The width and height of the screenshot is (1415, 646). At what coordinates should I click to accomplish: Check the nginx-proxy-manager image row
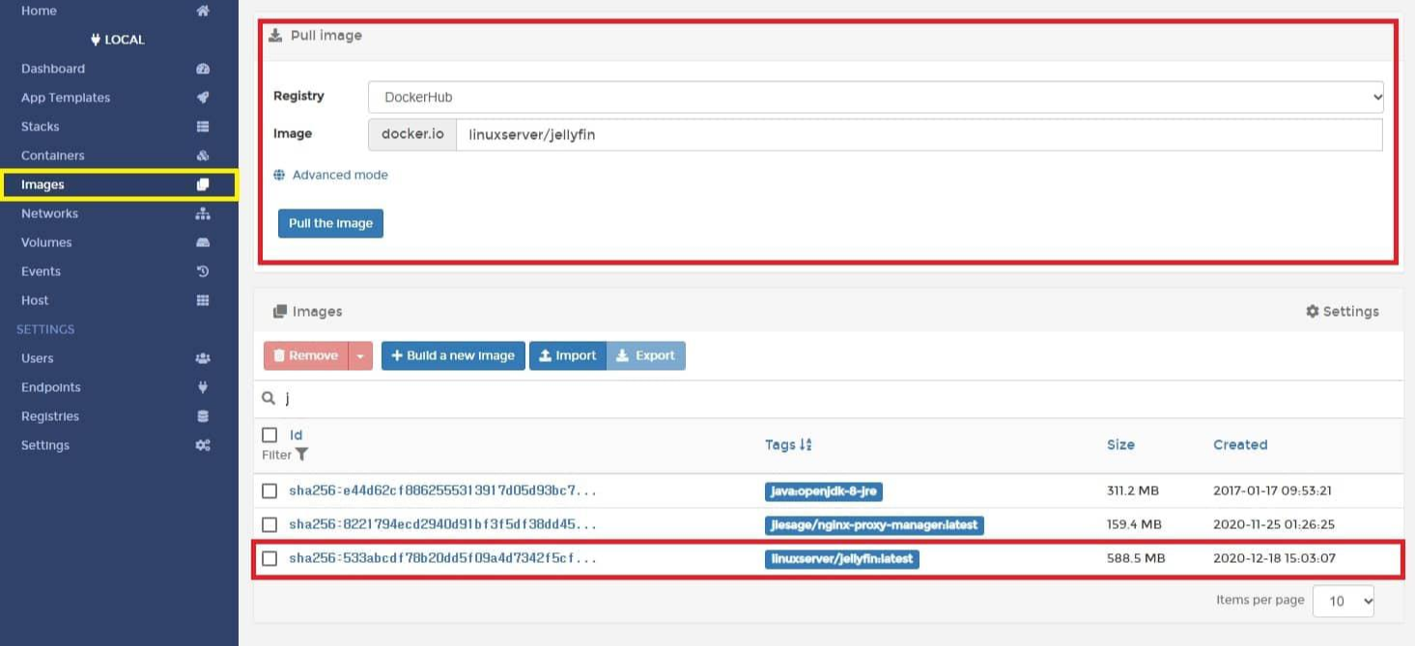[269, 524]
